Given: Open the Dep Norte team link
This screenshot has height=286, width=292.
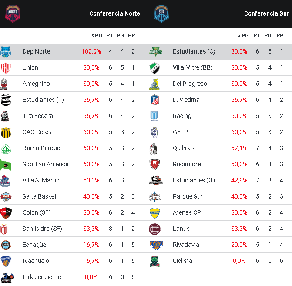Looking at the screenshot, I should pyautogui.click(x=37, y=51).
